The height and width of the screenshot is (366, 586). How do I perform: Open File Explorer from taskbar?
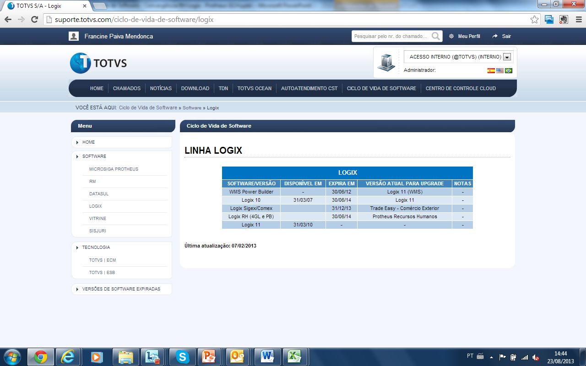(125, 356)
